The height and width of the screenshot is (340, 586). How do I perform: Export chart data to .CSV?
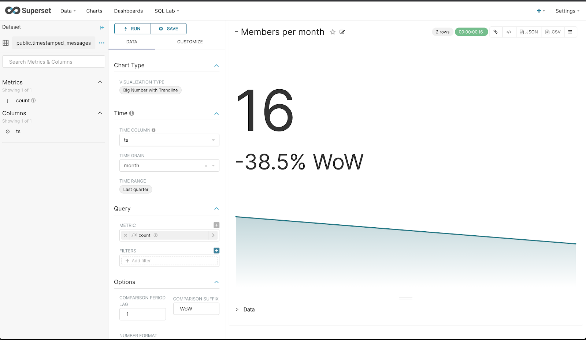click(553, 32)
